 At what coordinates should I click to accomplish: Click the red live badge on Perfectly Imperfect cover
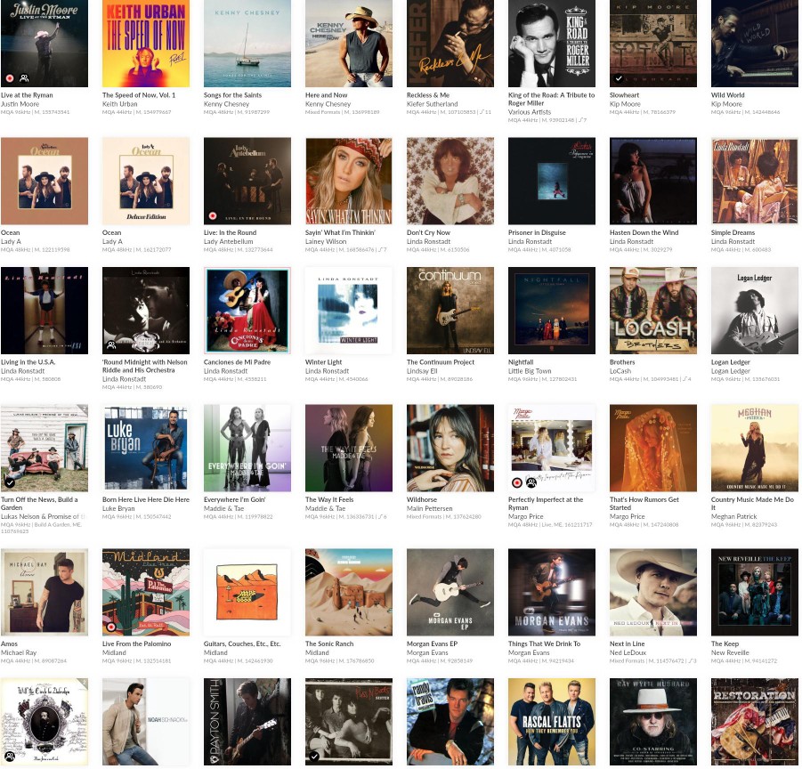point(517,482)
